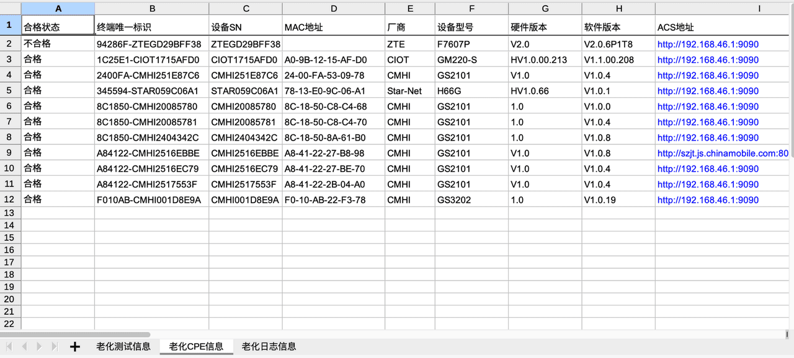The height and width of the screenshot is (358, 794).
Task: Click the scroll to last sheet arrow
Action: pos(55,347)
